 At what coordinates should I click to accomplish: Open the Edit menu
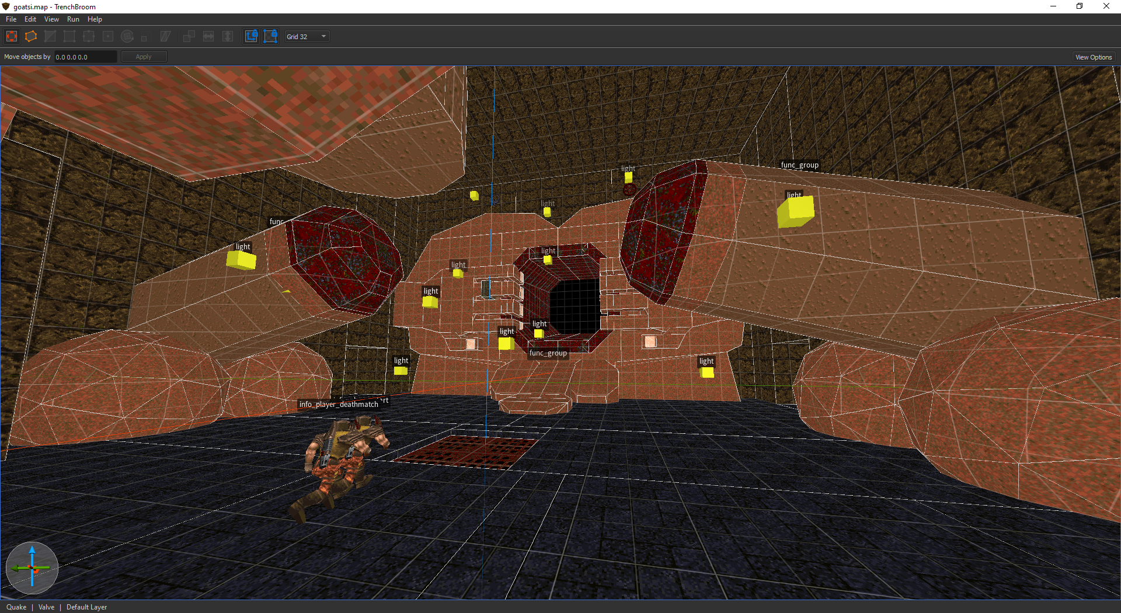(30, 19)
